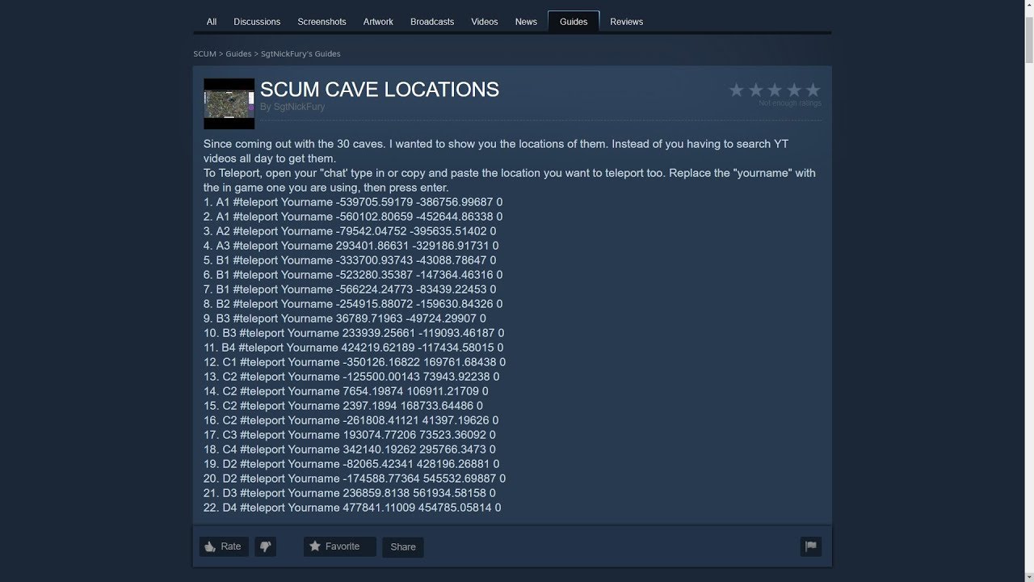The height and width of the screenshot is (582, 1034).
Task: Click the Guides breadcrumb link
Action: [238, 54]
